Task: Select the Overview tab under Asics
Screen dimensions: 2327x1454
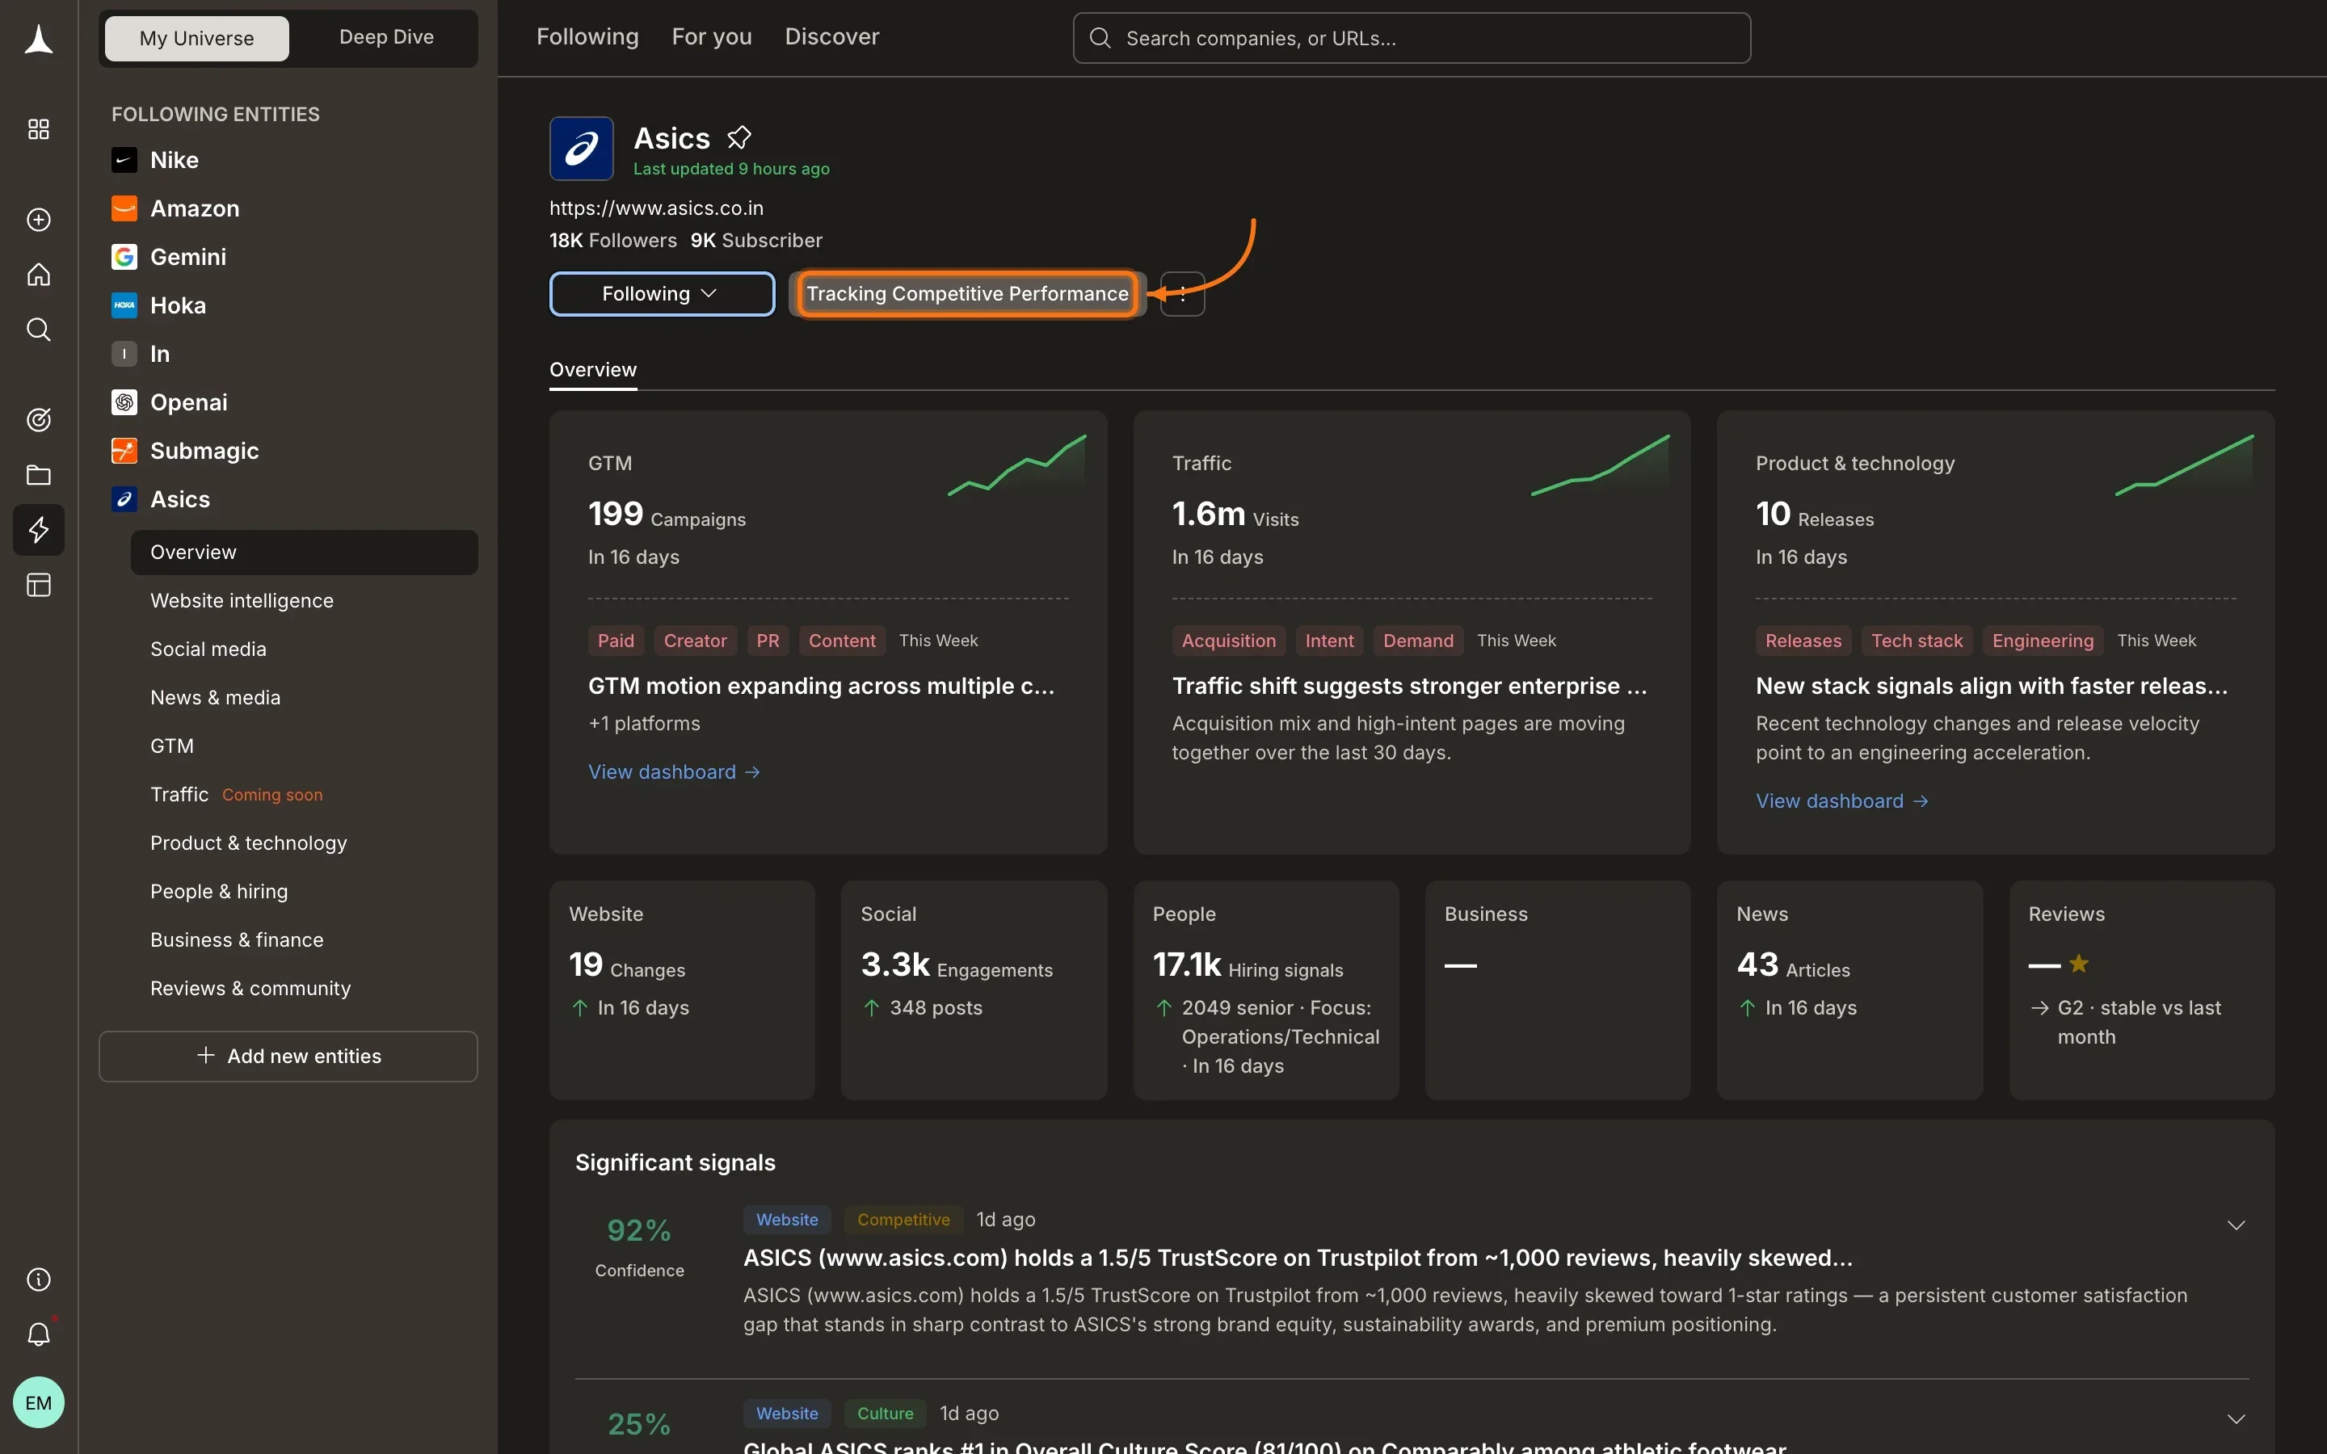Action: coord(592,370)
